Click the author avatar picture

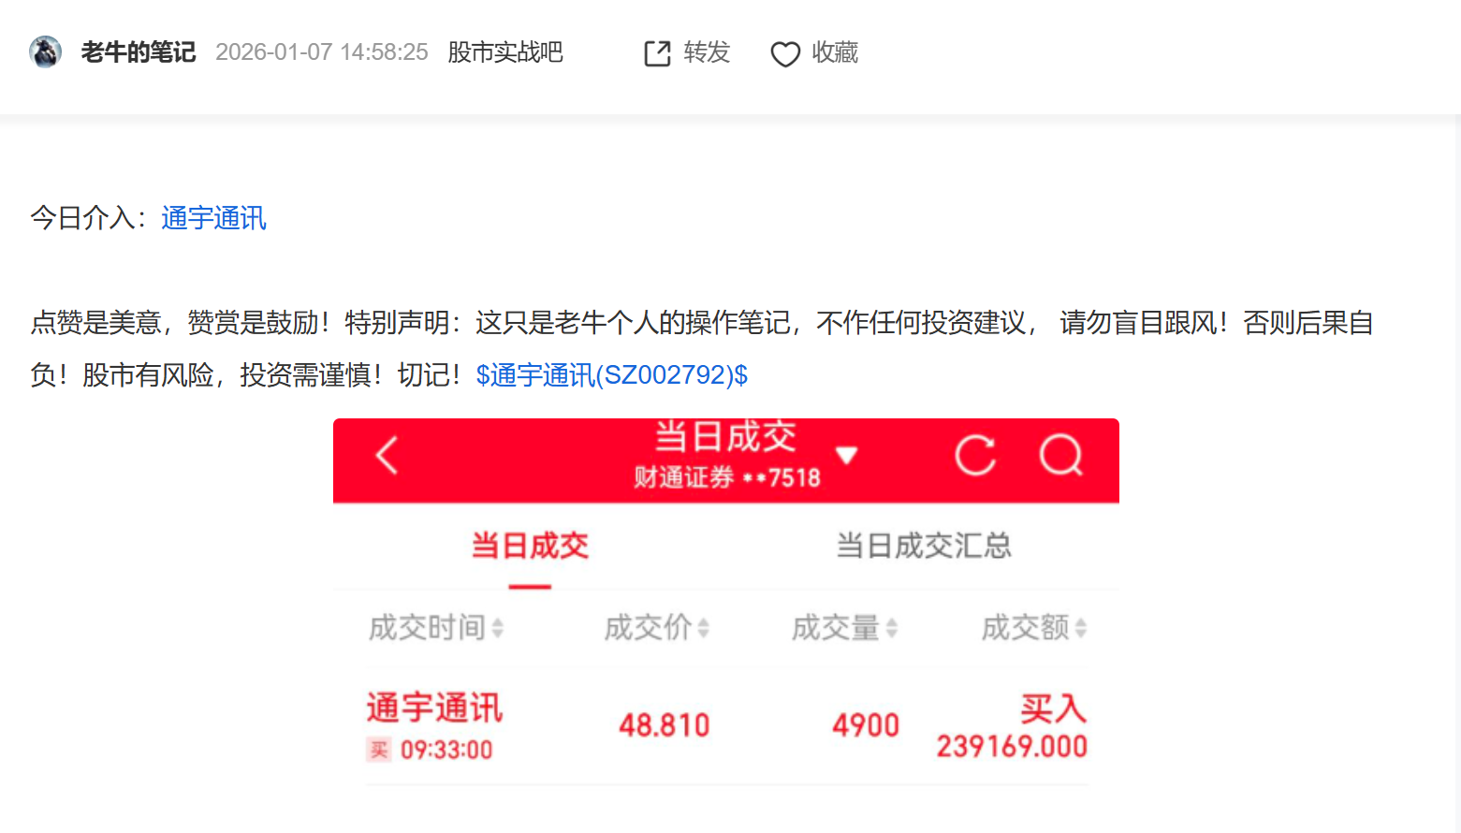pyautogui.click(x=45, y=51)
